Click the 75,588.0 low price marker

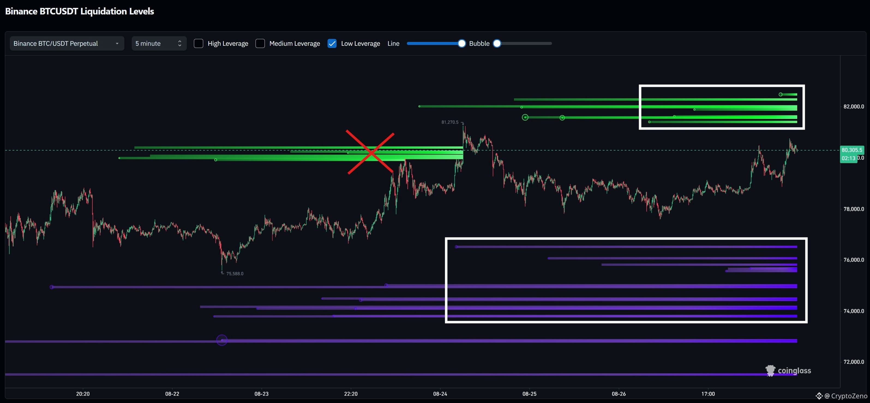click(235, 273)
